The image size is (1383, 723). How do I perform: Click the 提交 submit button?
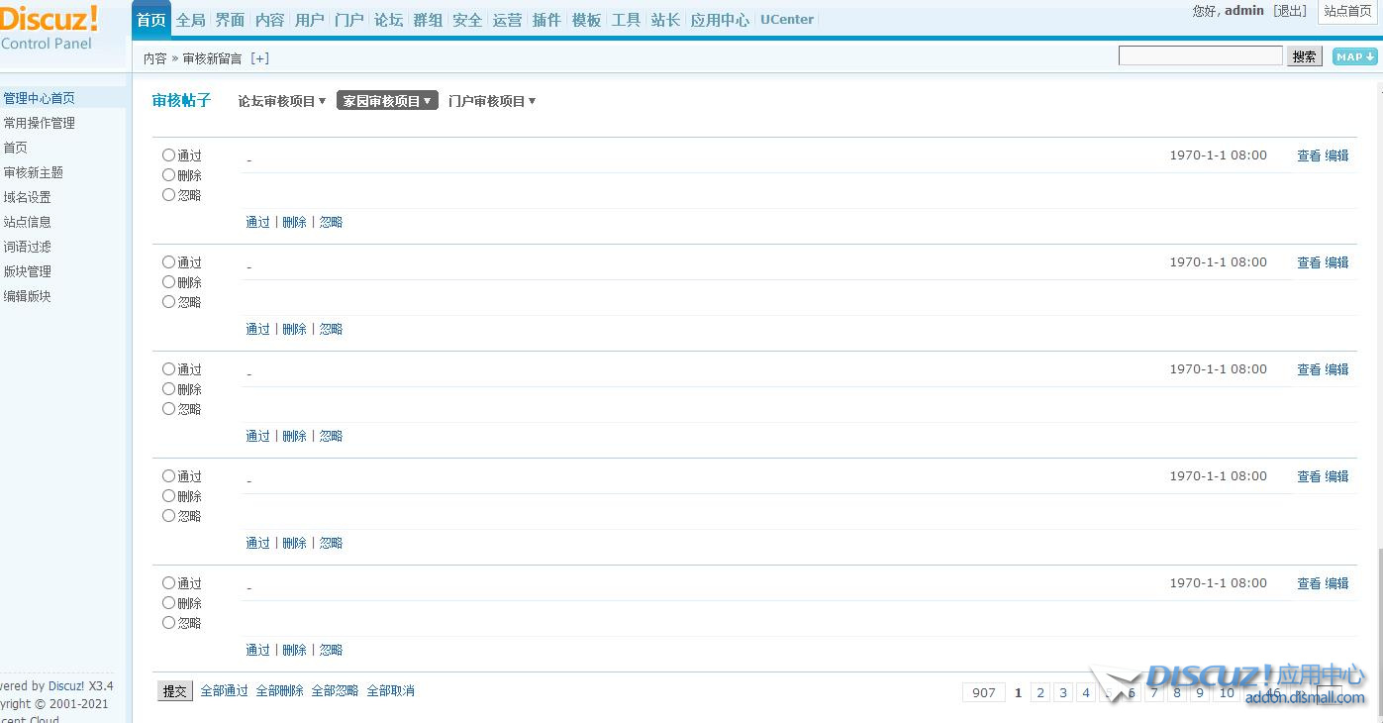coord(175,691)
